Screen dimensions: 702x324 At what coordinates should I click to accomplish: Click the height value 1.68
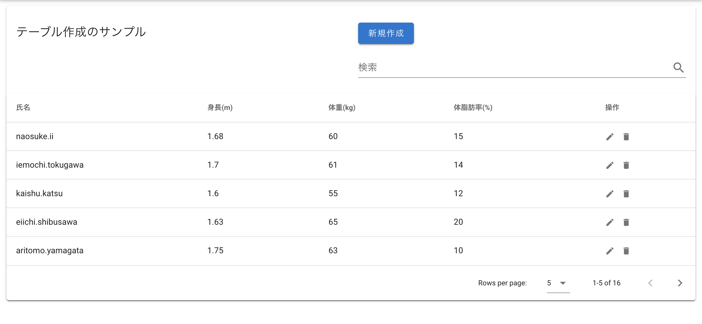coord(215,136)
